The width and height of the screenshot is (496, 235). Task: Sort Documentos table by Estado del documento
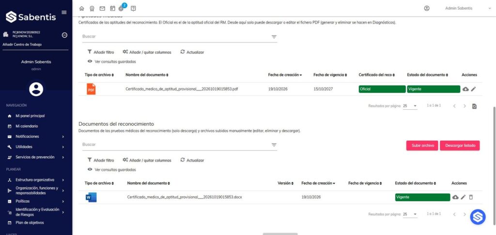[x=416, y=183]
